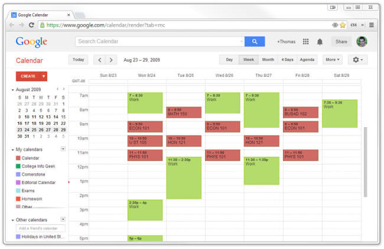The width and height of the screenshot is (384, 249).
Task: Click the eye icon in address bar
Action: click(335, 25)
